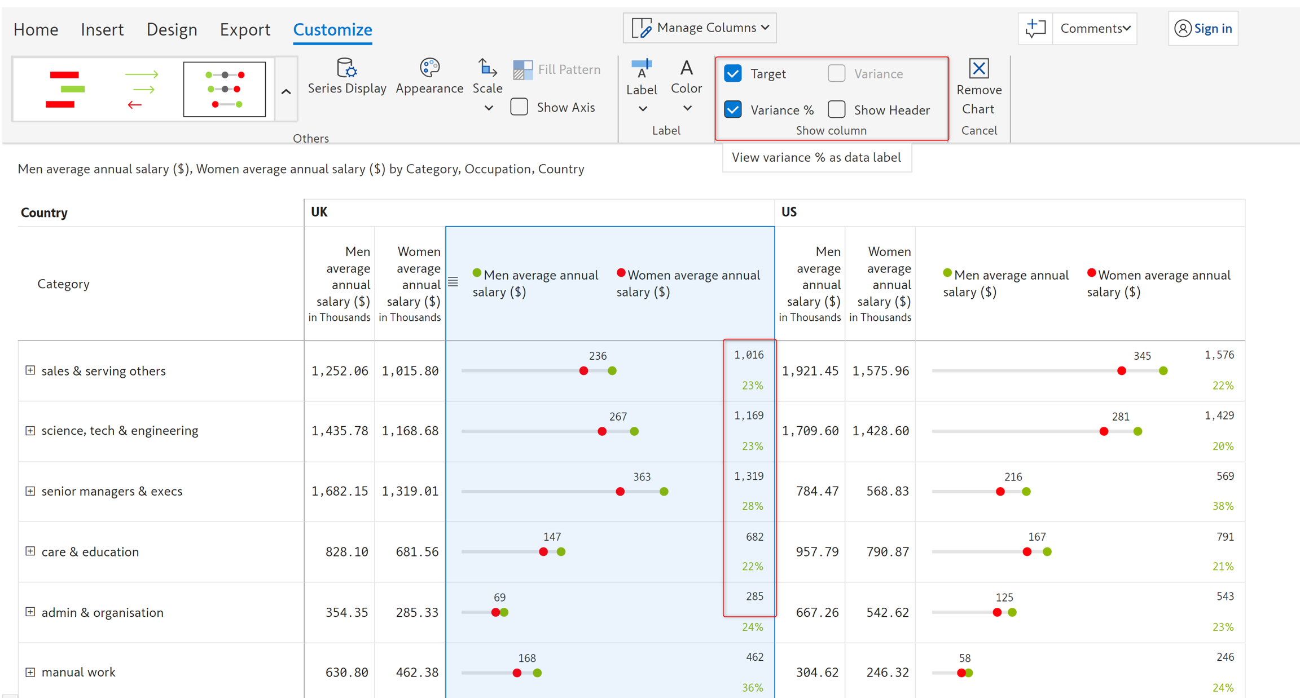Uncheck the Target checkbox
The height and width of the screenshot is (698, 1300).
733,74
